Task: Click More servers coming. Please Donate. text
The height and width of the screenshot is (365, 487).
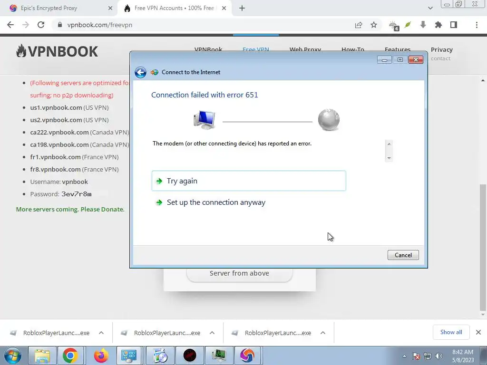Action: (70, 210)
